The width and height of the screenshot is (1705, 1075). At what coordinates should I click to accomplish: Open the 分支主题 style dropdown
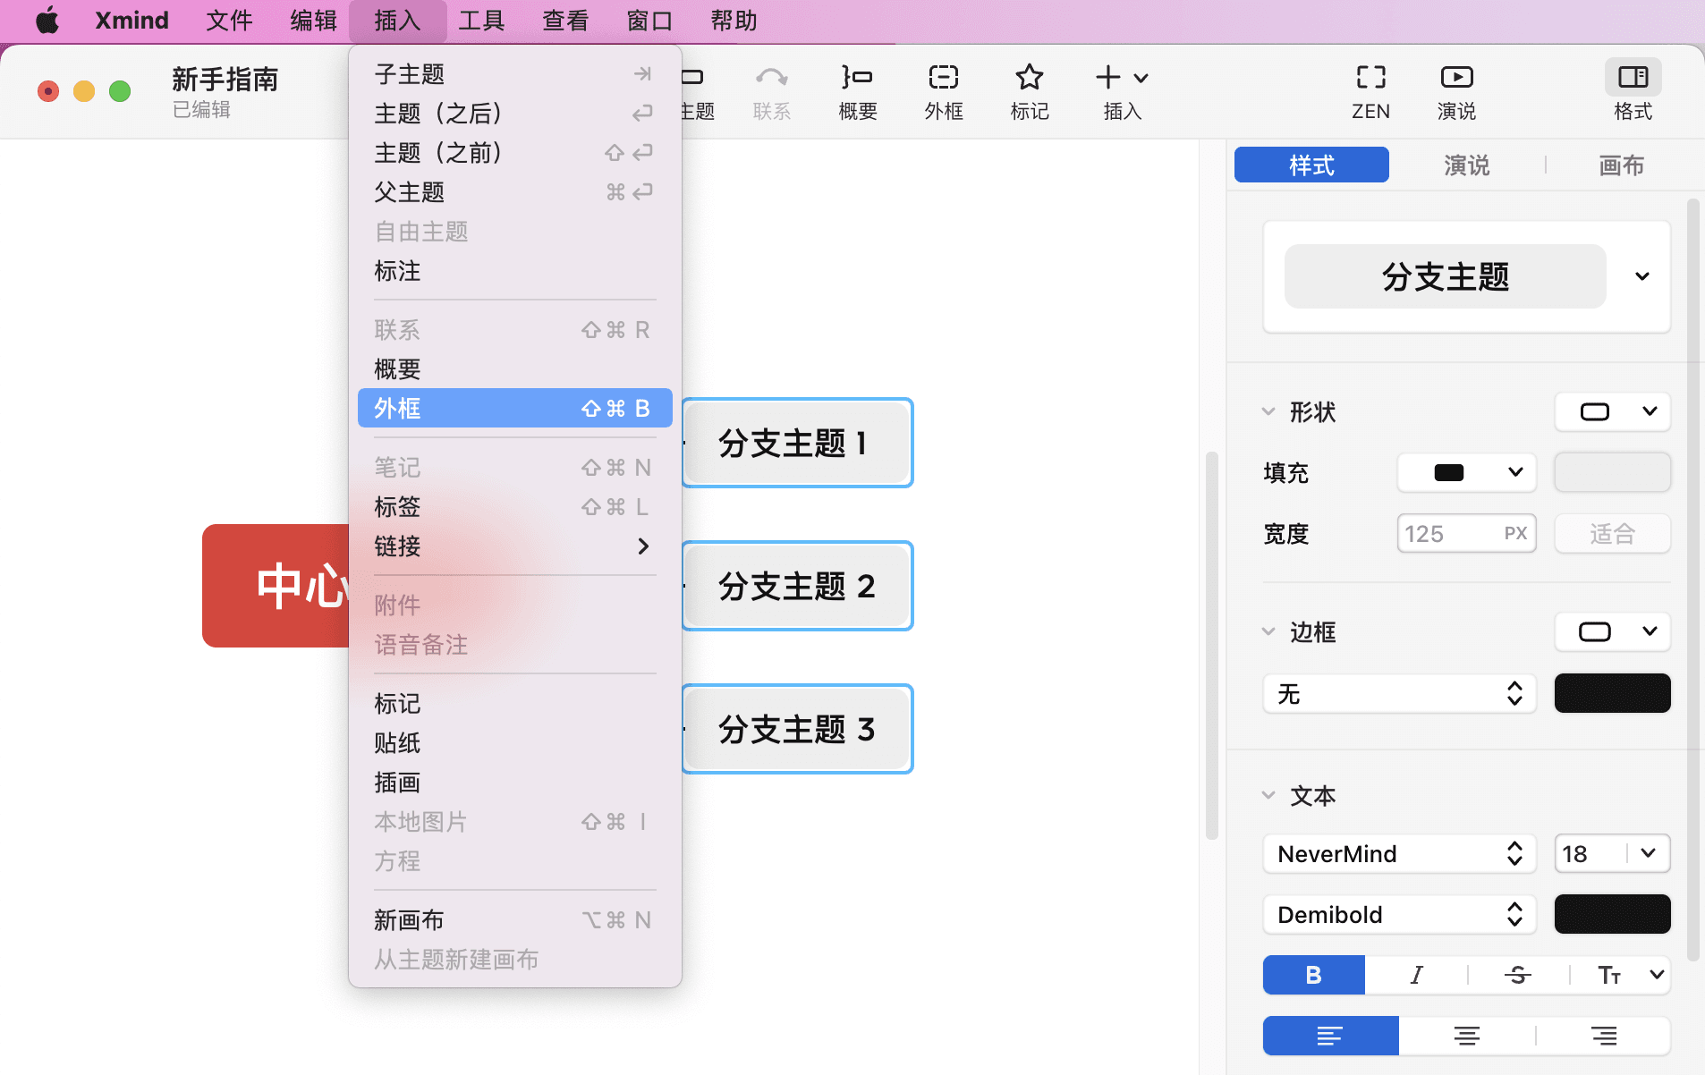[x=1642, y=276]
